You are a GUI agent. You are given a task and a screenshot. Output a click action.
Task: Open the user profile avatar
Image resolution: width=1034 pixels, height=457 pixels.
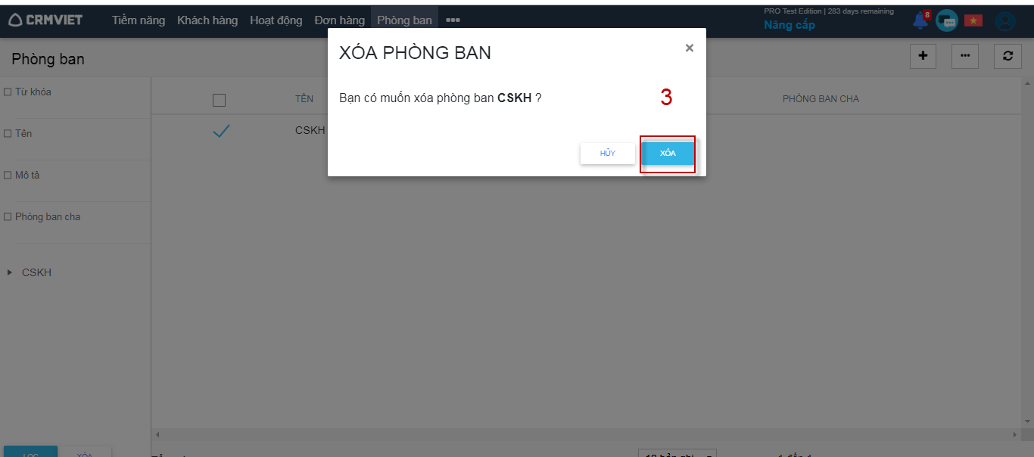point(1004,21)
